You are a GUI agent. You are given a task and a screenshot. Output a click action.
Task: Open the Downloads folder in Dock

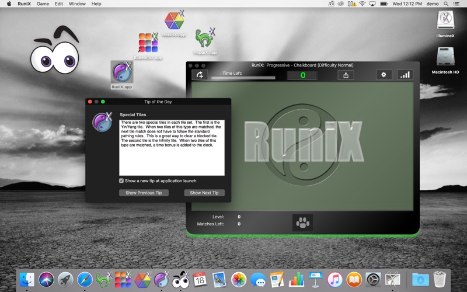point(420,280)
